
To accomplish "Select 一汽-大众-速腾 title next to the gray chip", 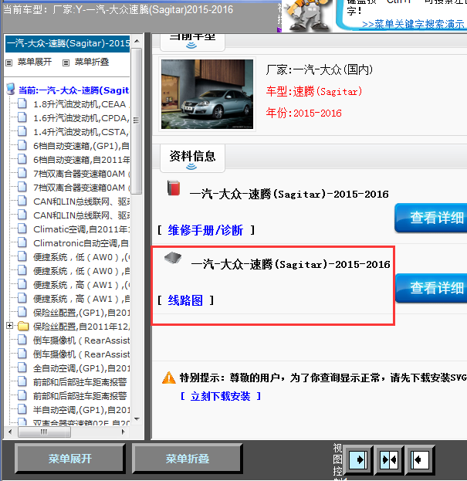I will click(290, 264).
